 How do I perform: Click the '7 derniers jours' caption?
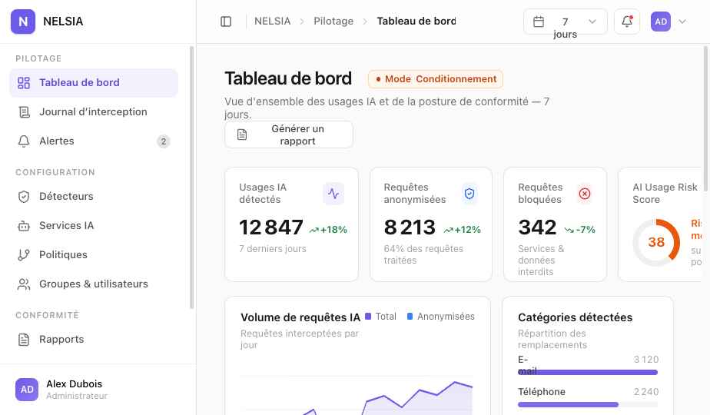[x=273, y=249]
